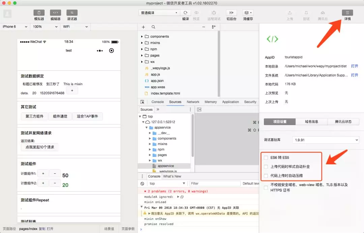The height and width of the screenshot is (233, 364).
Task: Open the 普通编译 compile mode dropdown
Action: coord(159,13)
